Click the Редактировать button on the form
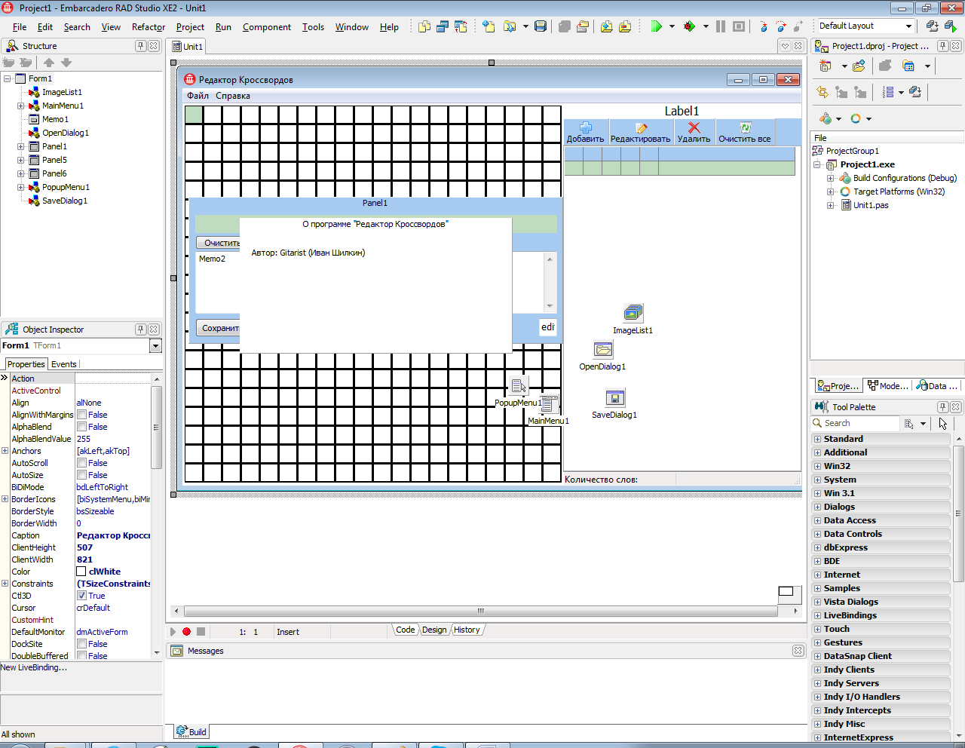The height and width of the screenshot is (748, 965). pyautogui.click(x=640, y=133)
